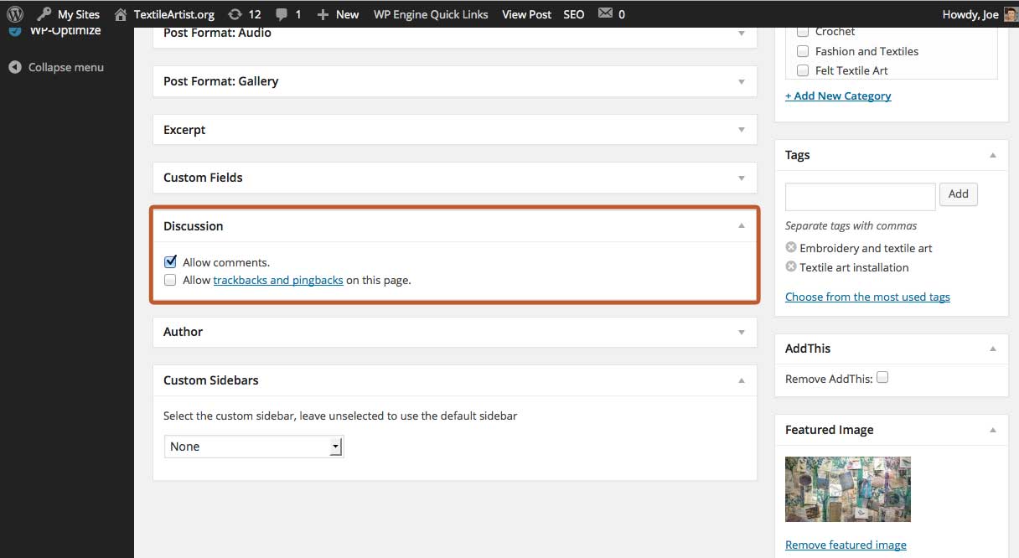
Task: Enable Allow trackbacks and pingbacks checkbox
Action: (x=170, y=280)
